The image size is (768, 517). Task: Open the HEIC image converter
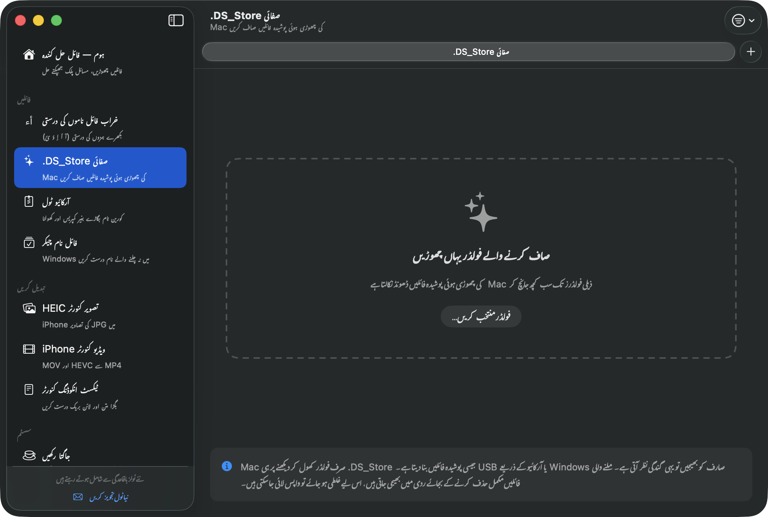click(x=100, y=316)
